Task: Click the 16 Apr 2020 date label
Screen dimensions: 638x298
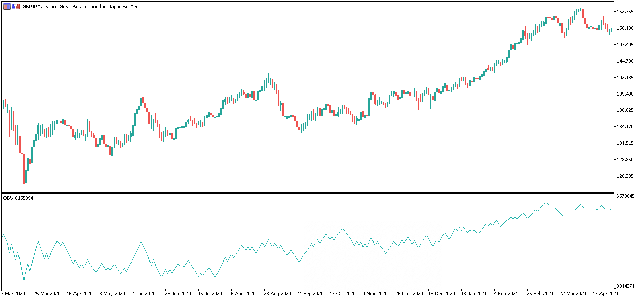Action: tap(80, 294)
